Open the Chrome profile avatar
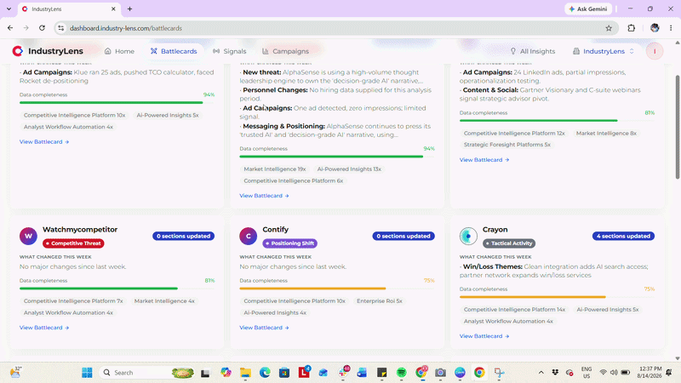The width and height of the screenshot is (681, 383). click(x=655, y=28)
